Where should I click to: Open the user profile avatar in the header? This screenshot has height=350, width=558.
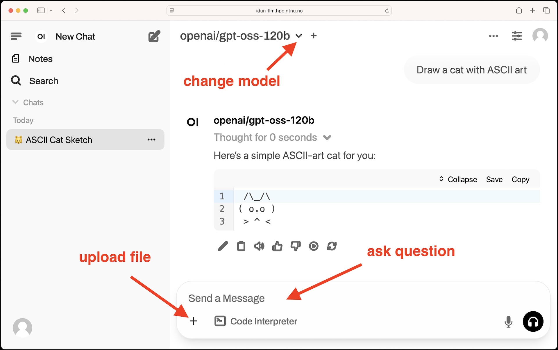[540, 36]
